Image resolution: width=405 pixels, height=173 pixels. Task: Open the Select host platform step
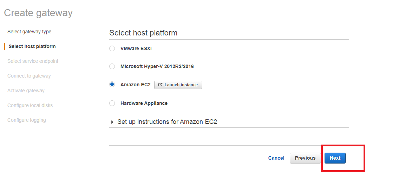pos(32,46)
